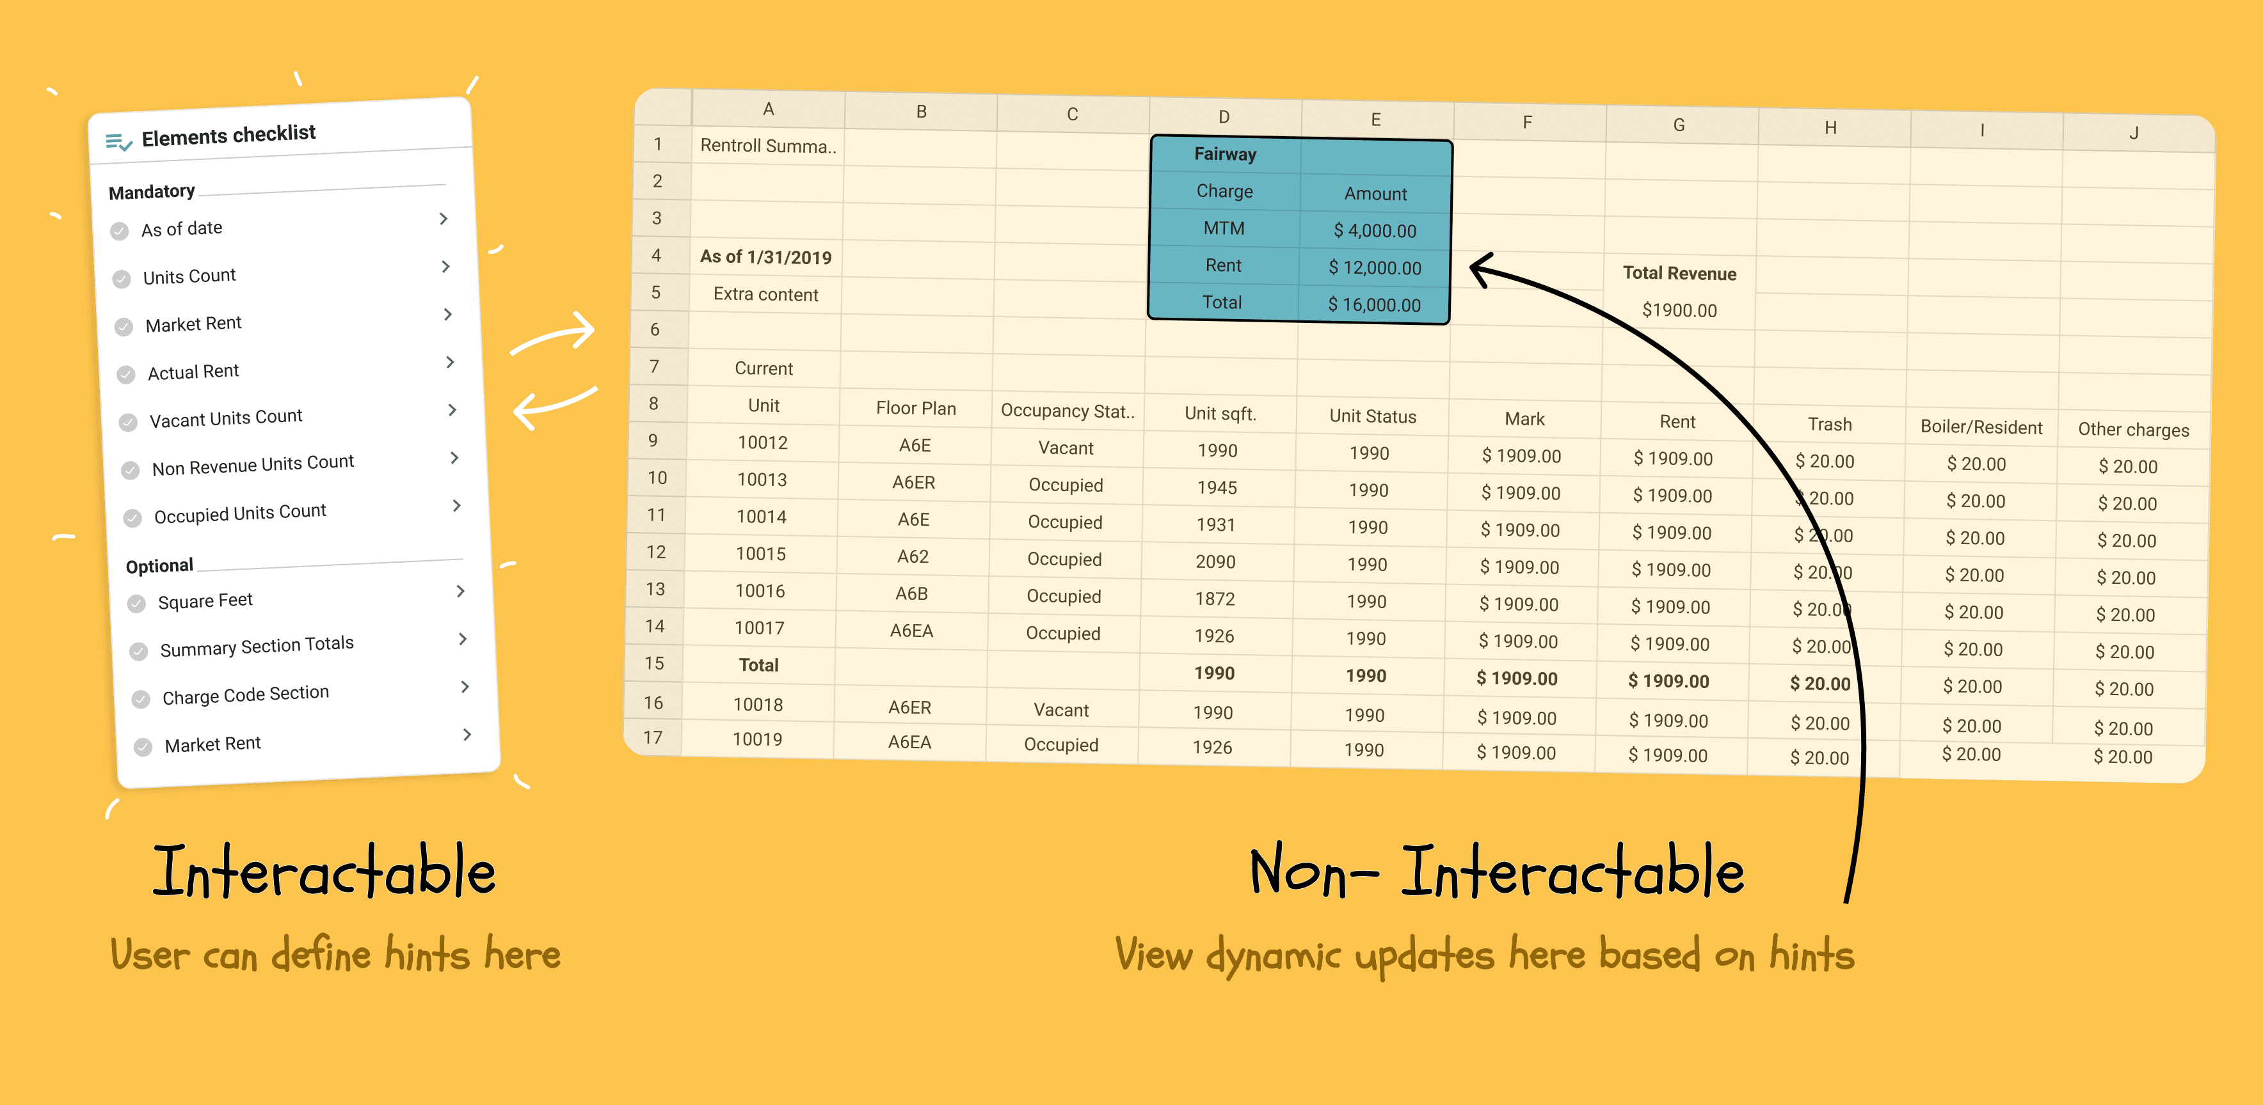The image size is (2263, 1105).
Task: Expand the mandatory Market Rent chevron
Action: [x=448, y=314]
